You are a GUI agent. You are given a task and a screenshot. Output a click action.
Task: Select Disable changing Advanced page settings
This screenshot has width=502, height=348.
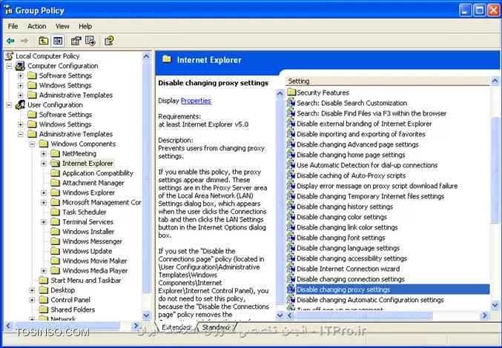pyautogui.click(x=357, y=144)
